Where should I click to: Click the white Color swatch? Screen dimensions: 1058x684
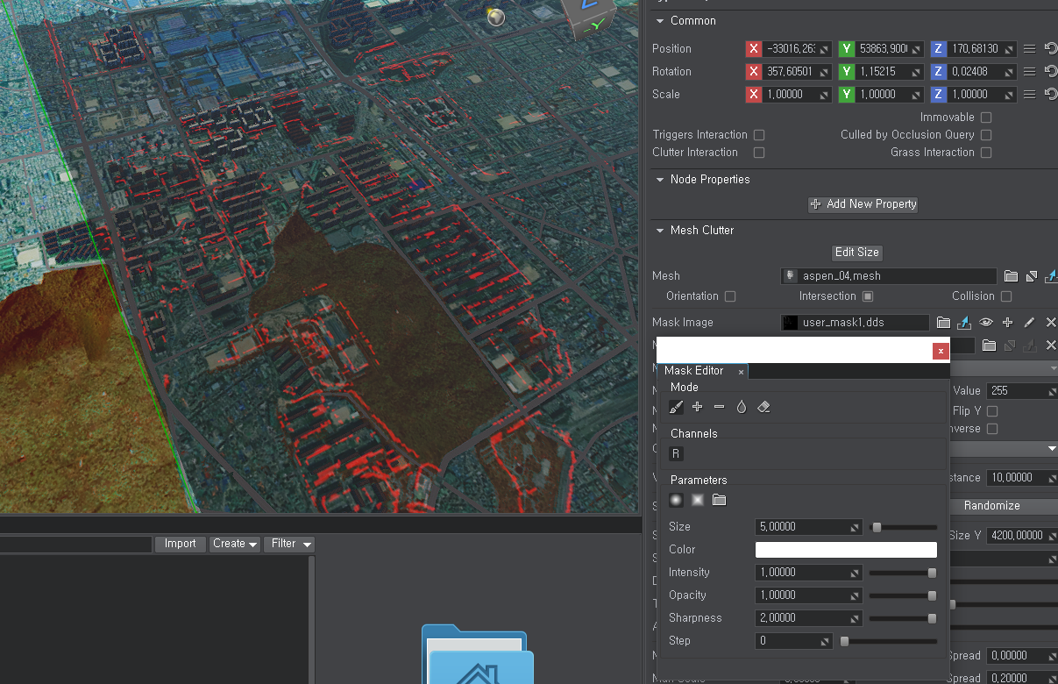846,550
